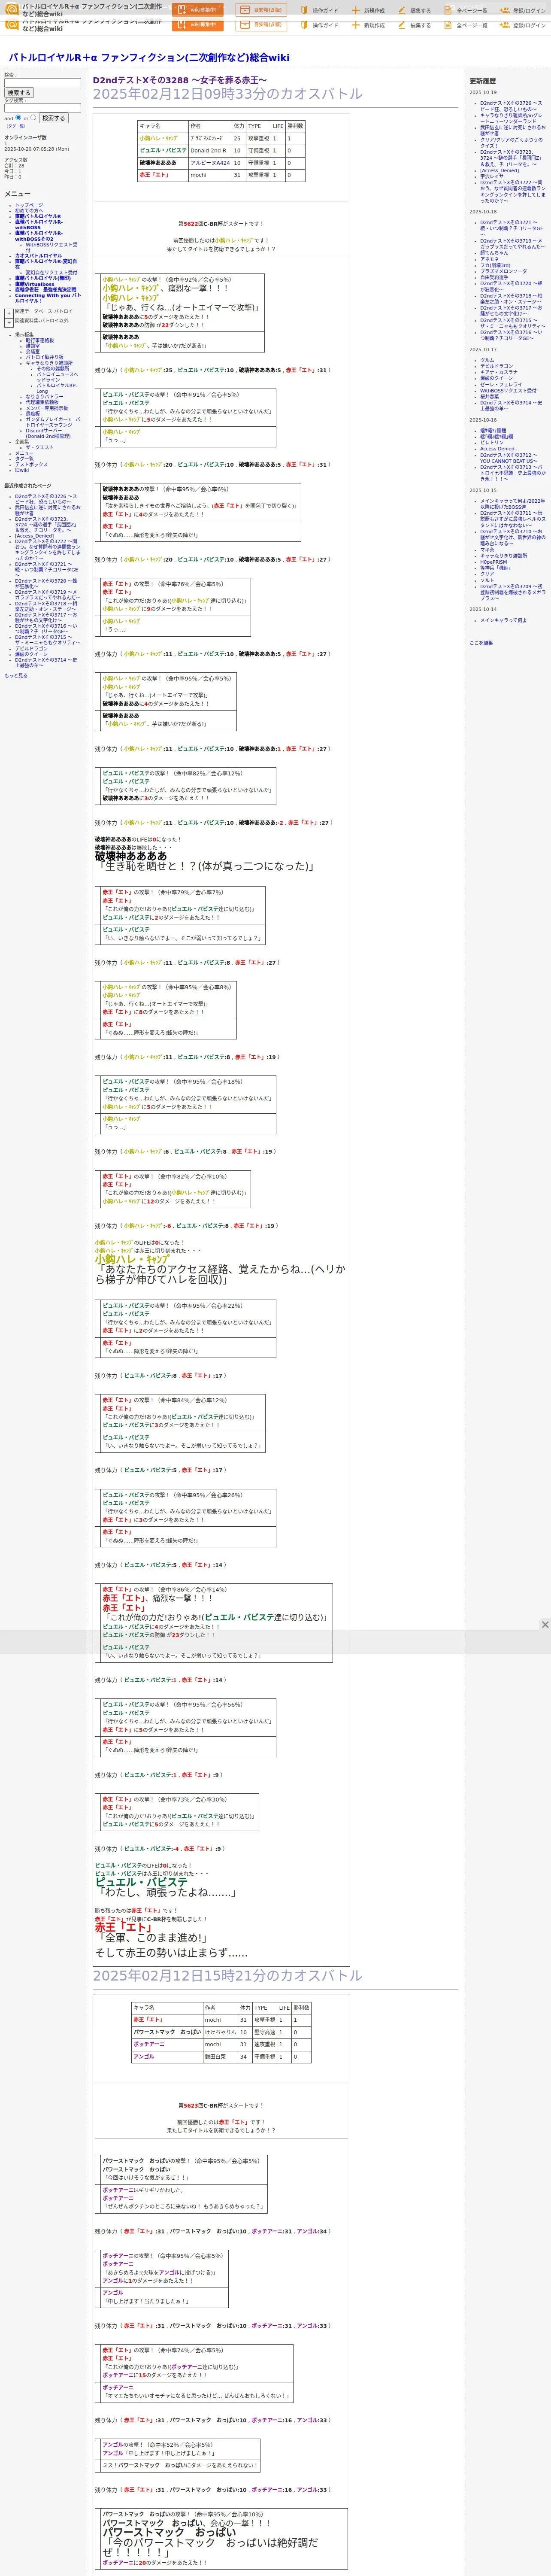The width and height of the screenshot is (551, 2576).
Task: Click ここを編集 under update history
Action: coord(481,643)
